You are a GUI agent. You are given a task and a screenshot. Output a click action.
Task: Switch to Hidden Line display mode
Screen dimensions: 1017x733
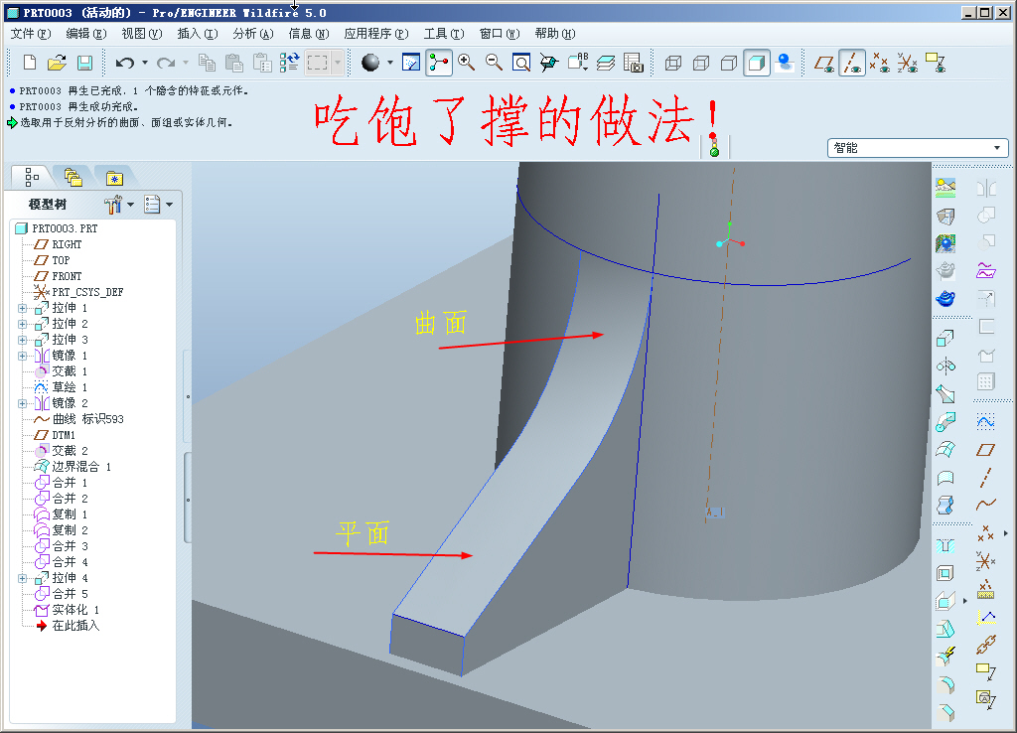tap(701, 63)
